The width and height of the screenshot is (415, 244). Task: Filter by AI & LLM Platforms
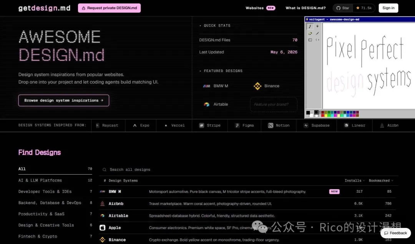(x=55, y=180)
